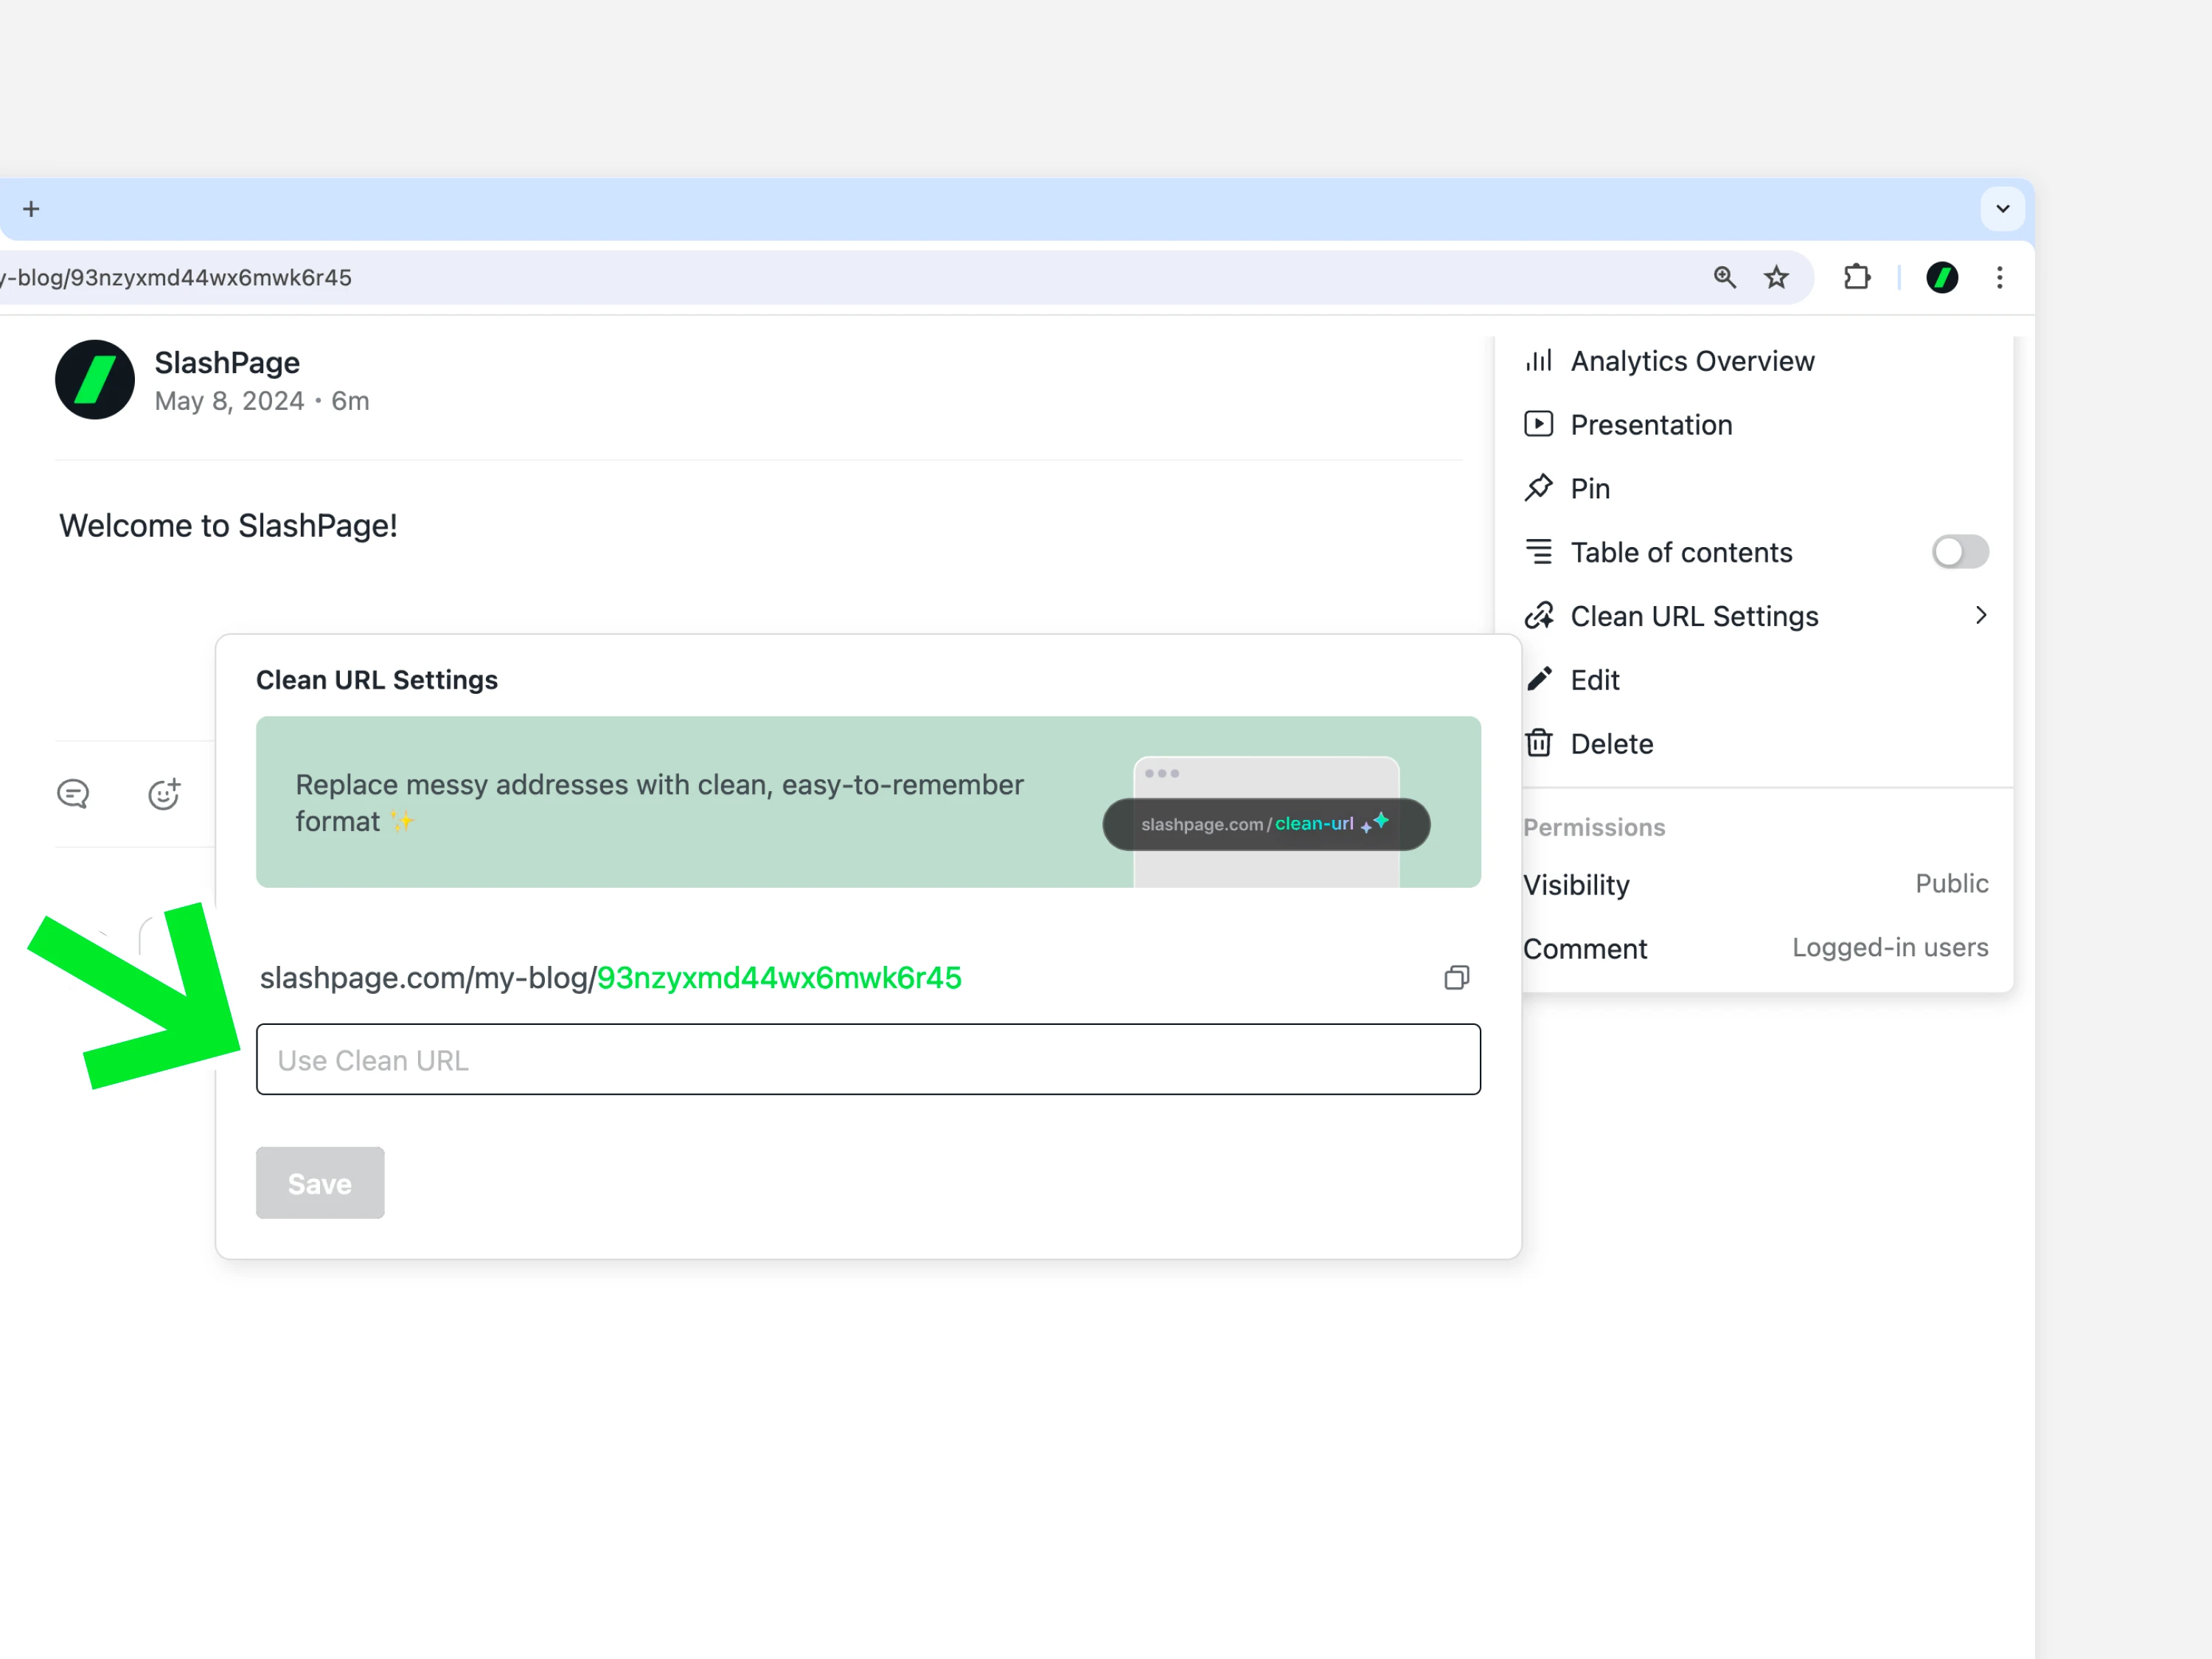Click the pushpin icon next to Pin
Screen dimensions: 2212x1659
(x=1539, y=488)
